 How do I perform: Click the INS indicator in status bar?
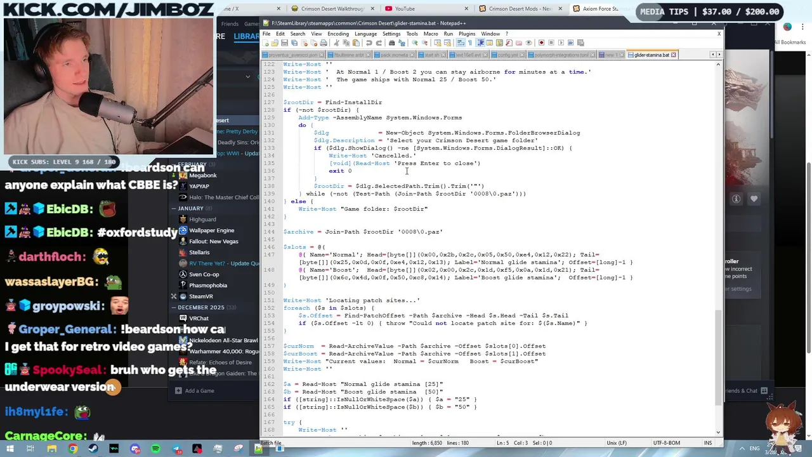click(707, 443)
